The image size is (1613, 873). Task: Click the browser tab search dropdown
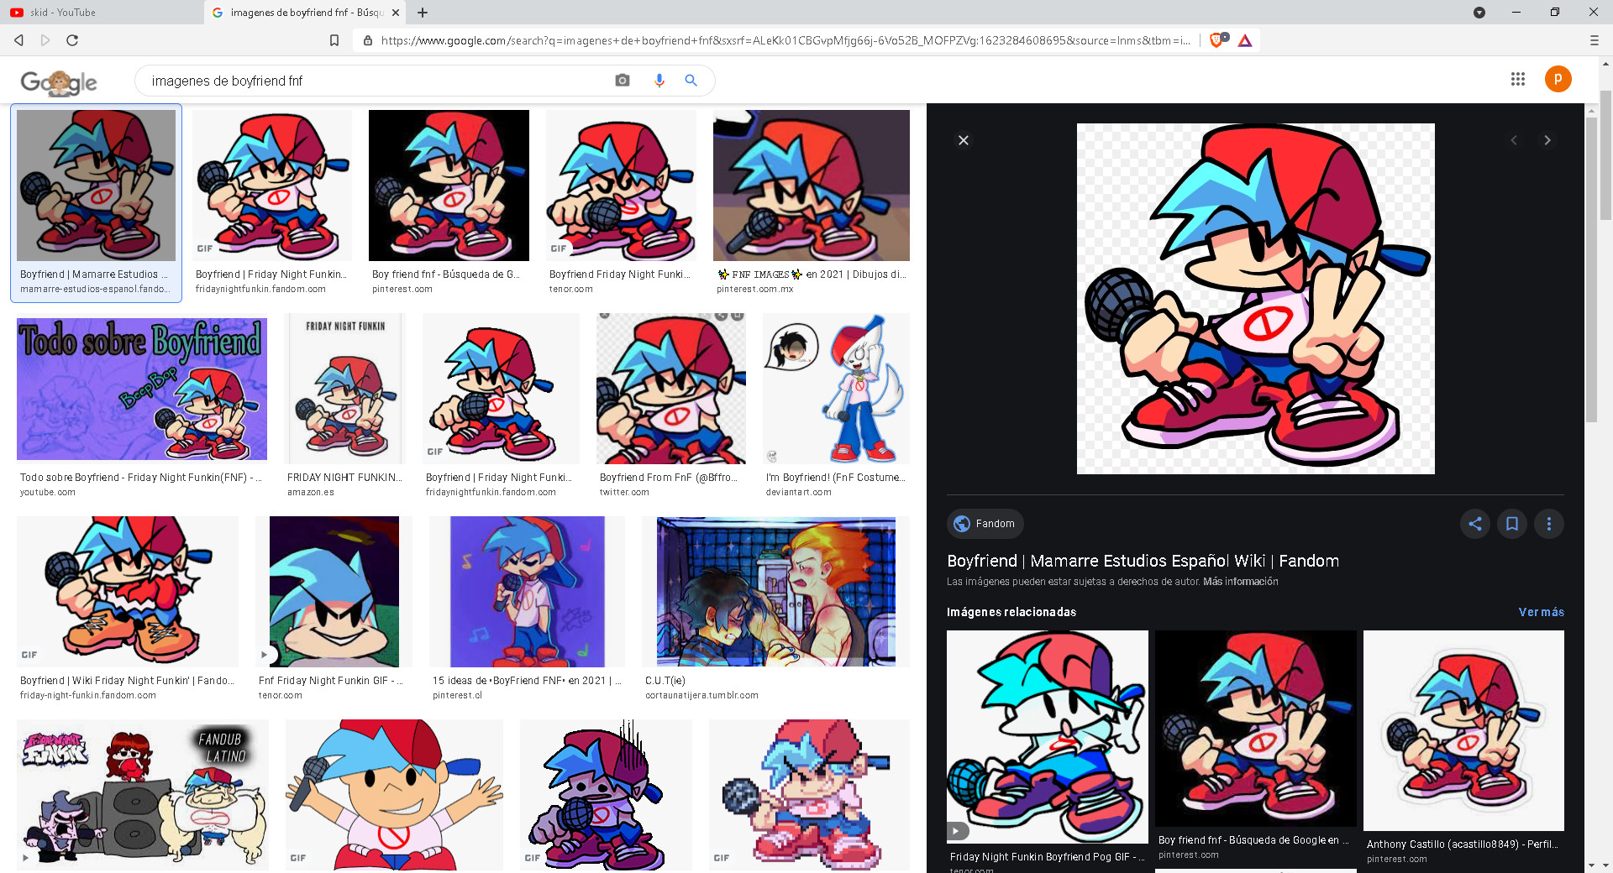[1479, 13]
